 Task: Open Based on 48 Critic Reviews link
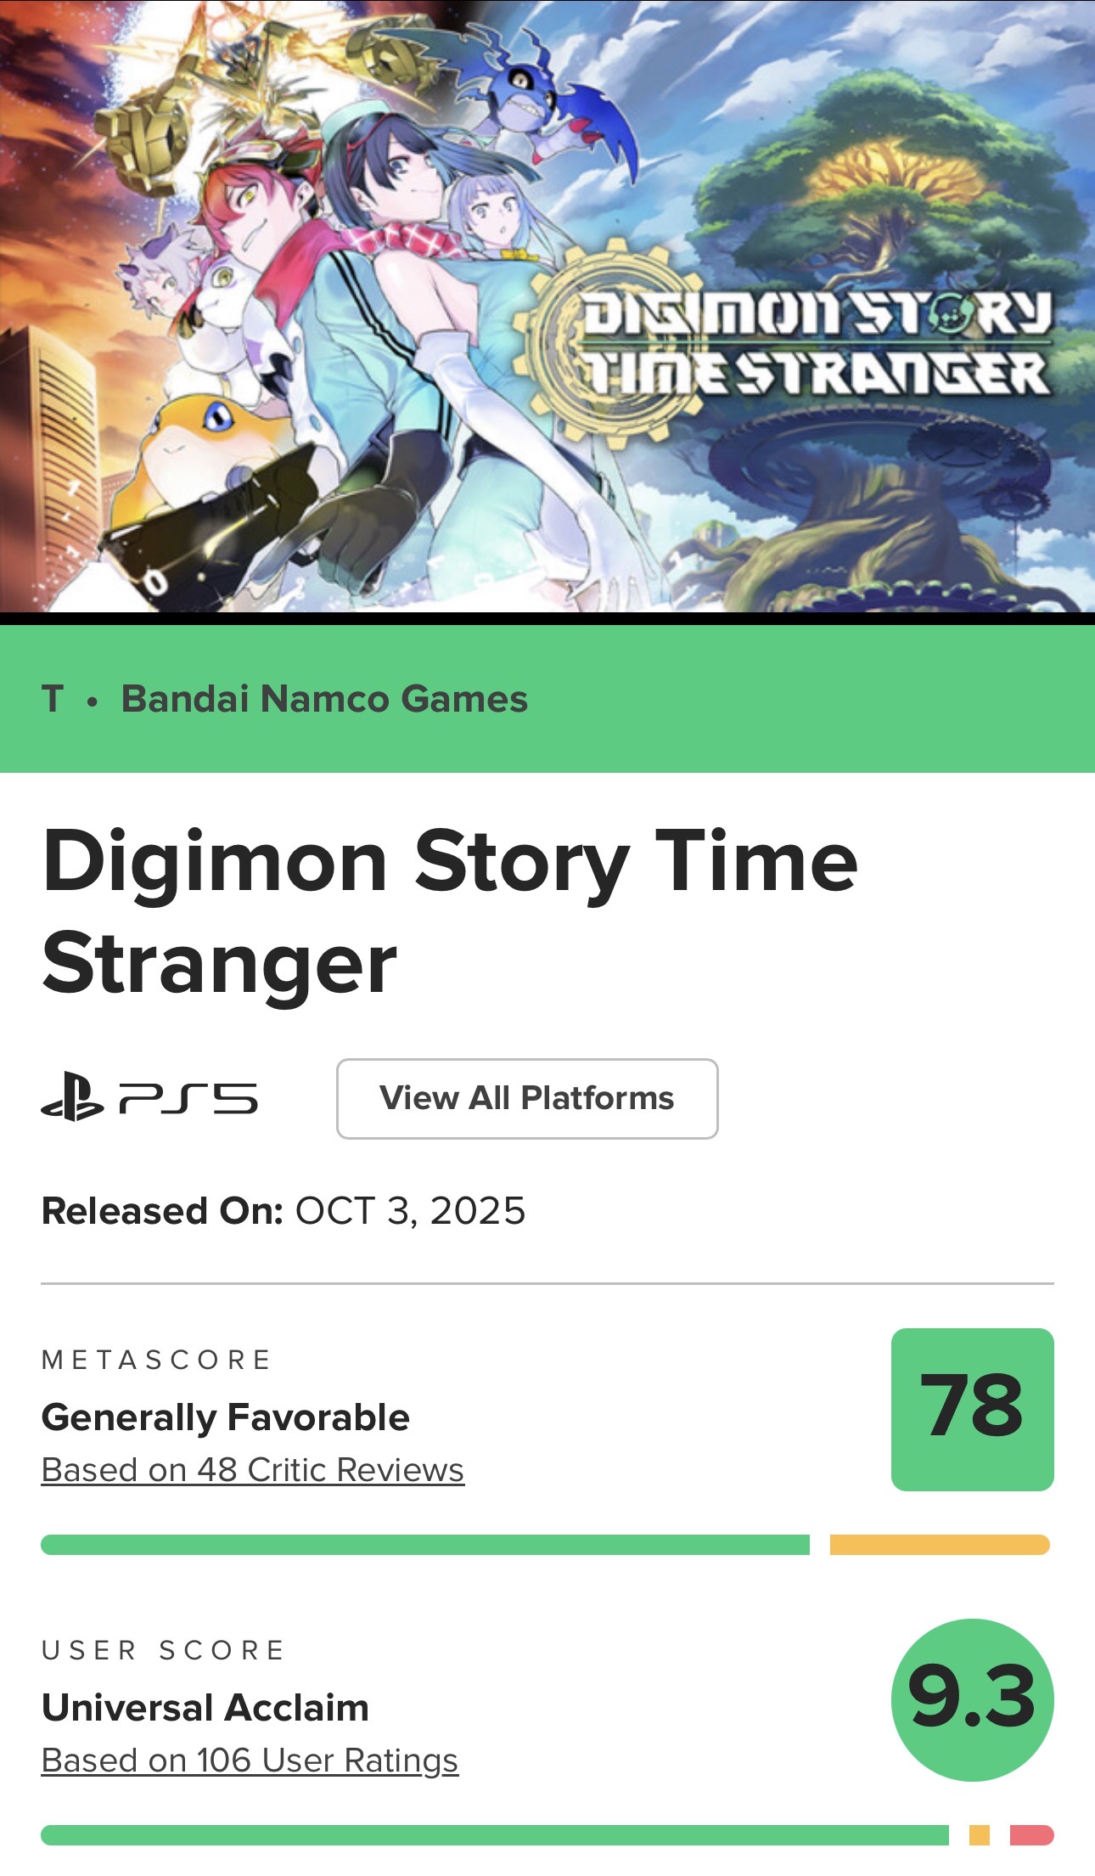(x=253, y=1470)
